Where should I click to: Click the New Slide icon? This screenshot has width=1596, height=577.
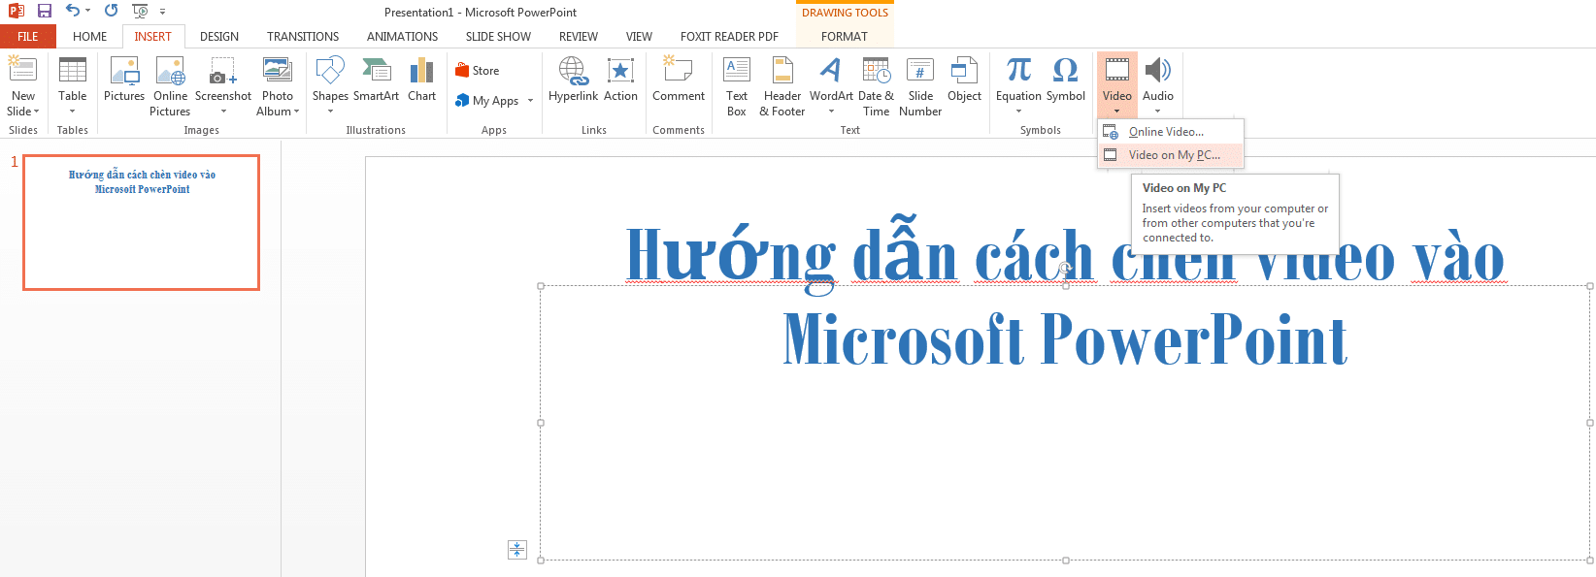tap(22, 70)
